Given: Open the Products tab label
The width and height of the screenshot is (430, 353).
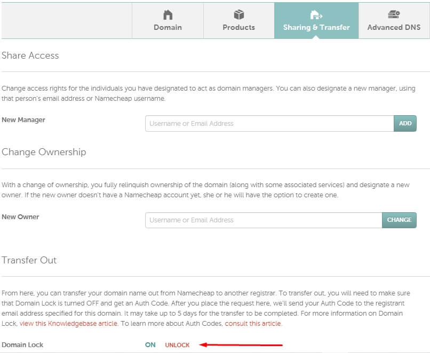Looking at the screenshot, I should pyautogui.click(x=238, y=27).
